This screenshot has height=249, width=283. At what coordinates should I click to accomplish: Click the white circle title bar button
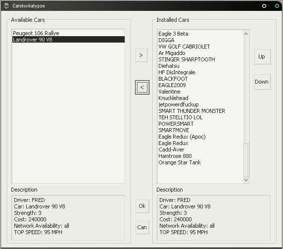coord(264,6)
